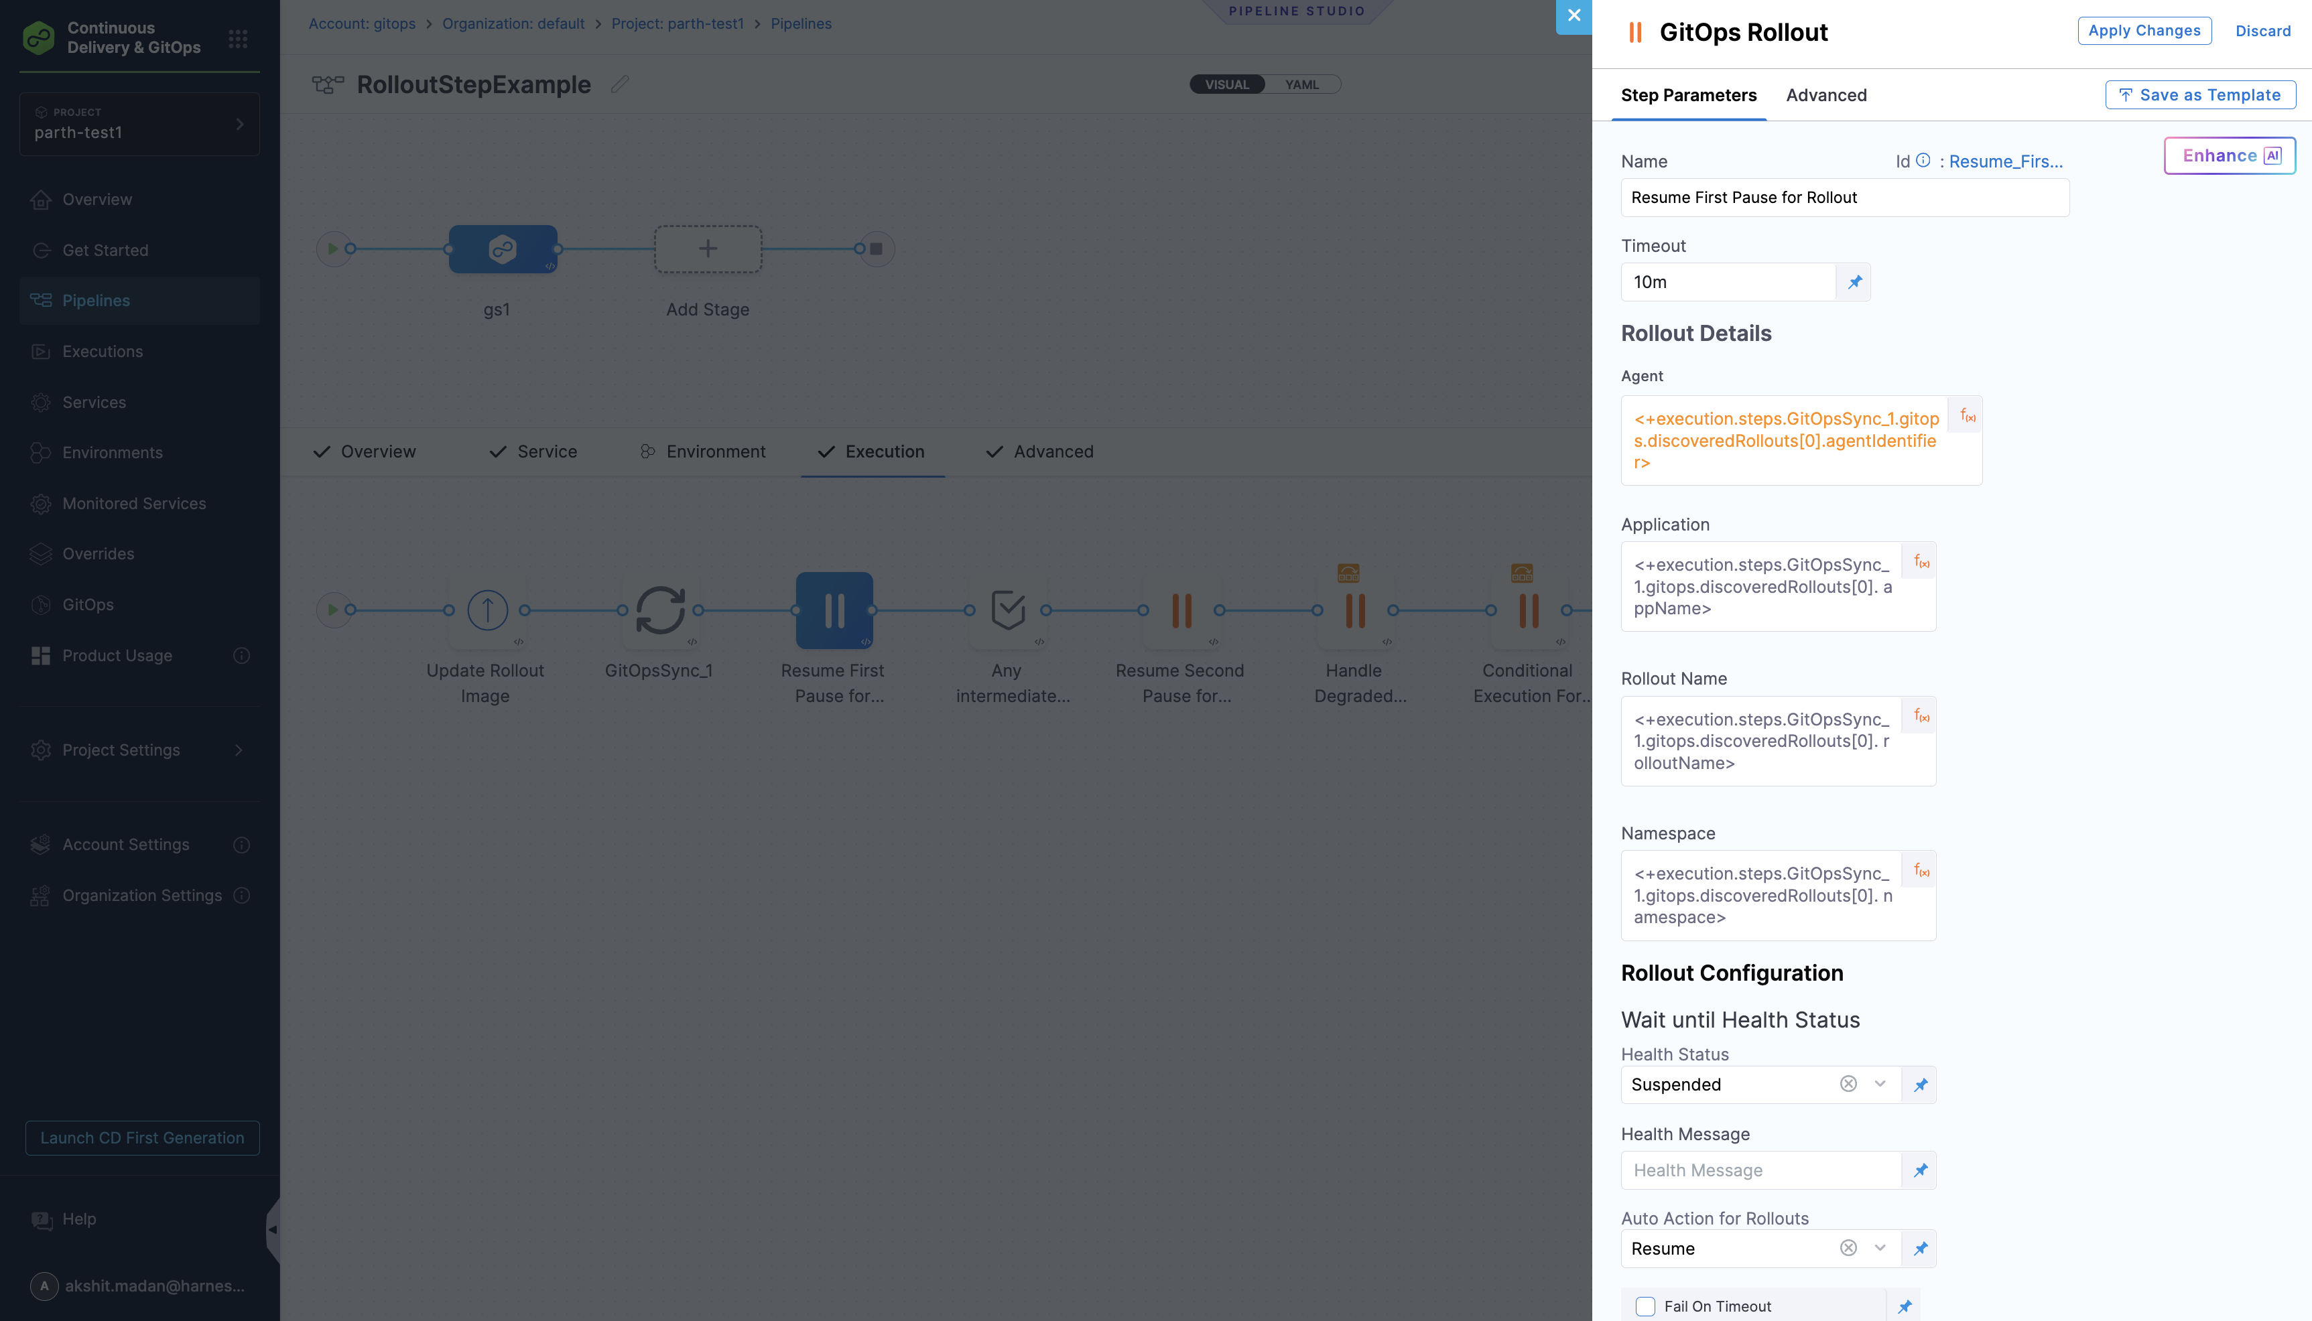Click the expression fx icon for Agent
Screen dimensions: 2312x1321
(x=1967, y=415)
